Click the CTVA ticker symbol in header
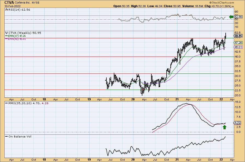 tap(9, 2)
